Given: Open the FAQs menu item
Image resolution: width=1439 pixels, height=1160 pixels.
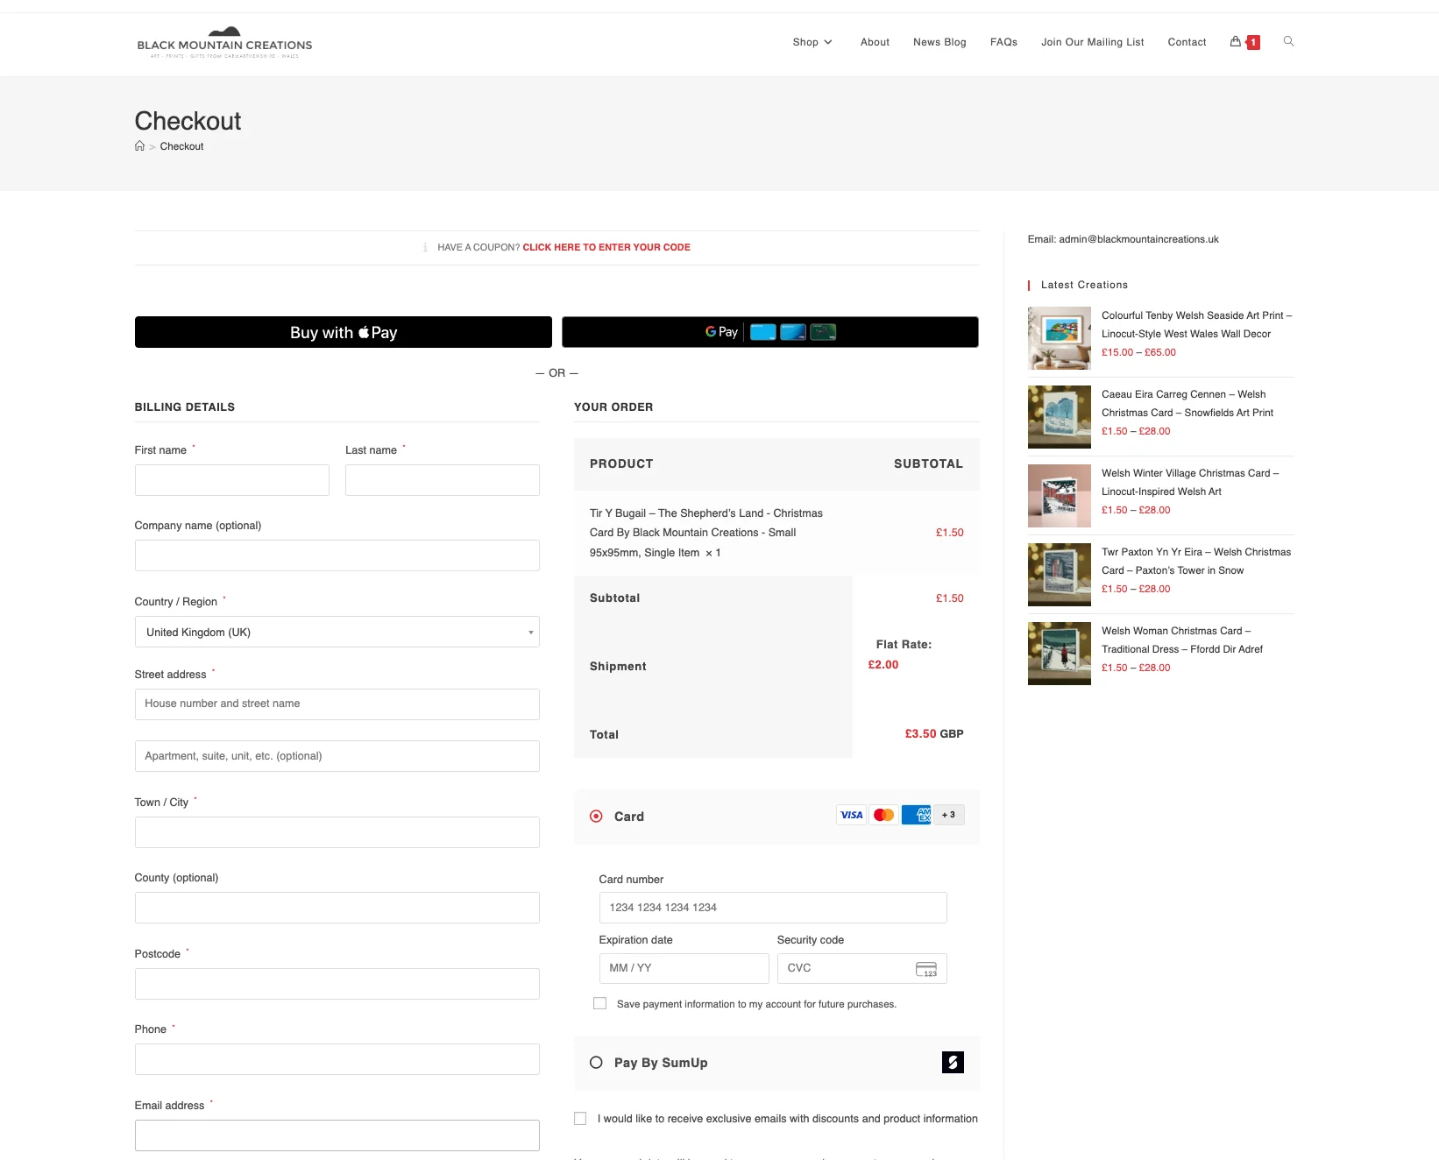Looking at the screenshot, I should 1003,42.
